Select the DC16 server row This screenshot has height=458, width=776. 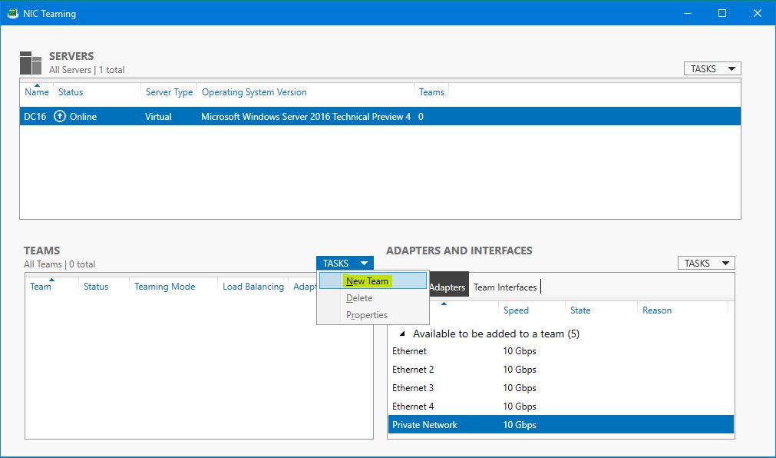tap(380, 117)
